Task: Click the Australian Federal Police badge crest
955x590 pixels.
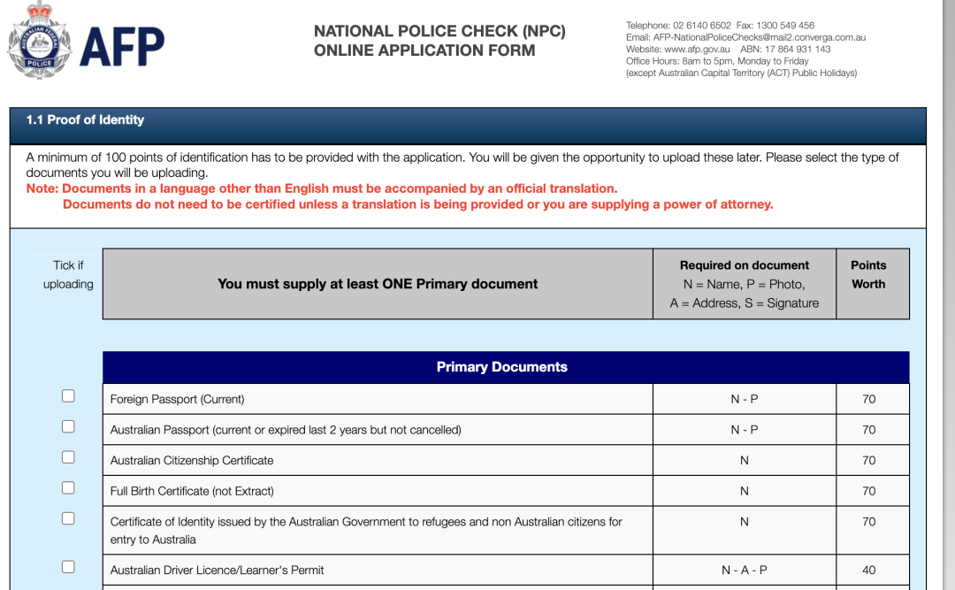Action: (38, 41)
